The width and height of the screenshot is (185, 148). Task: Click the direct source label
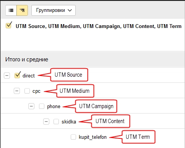(29, 76)
